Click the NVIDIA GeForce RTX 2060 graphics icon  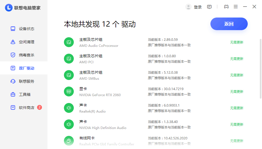click(x=69, y=91)
